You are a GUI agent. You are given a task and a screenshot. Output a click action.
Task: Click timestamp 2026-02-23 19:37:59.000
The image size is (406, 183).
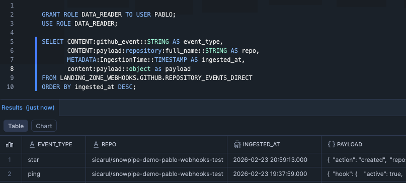click(270, 174)
